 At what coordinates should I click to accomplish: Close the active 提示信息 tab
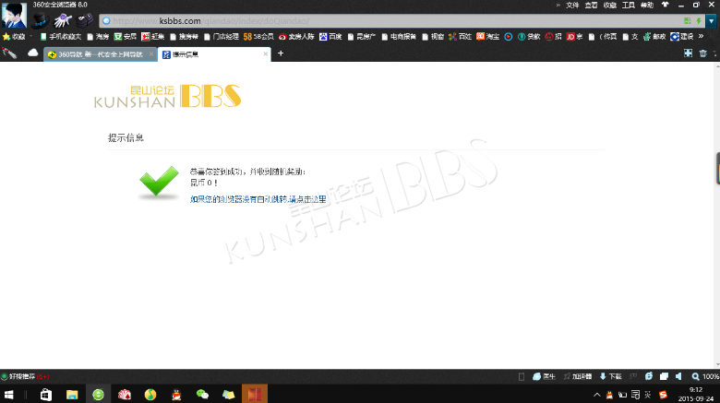tap(266, 54)
